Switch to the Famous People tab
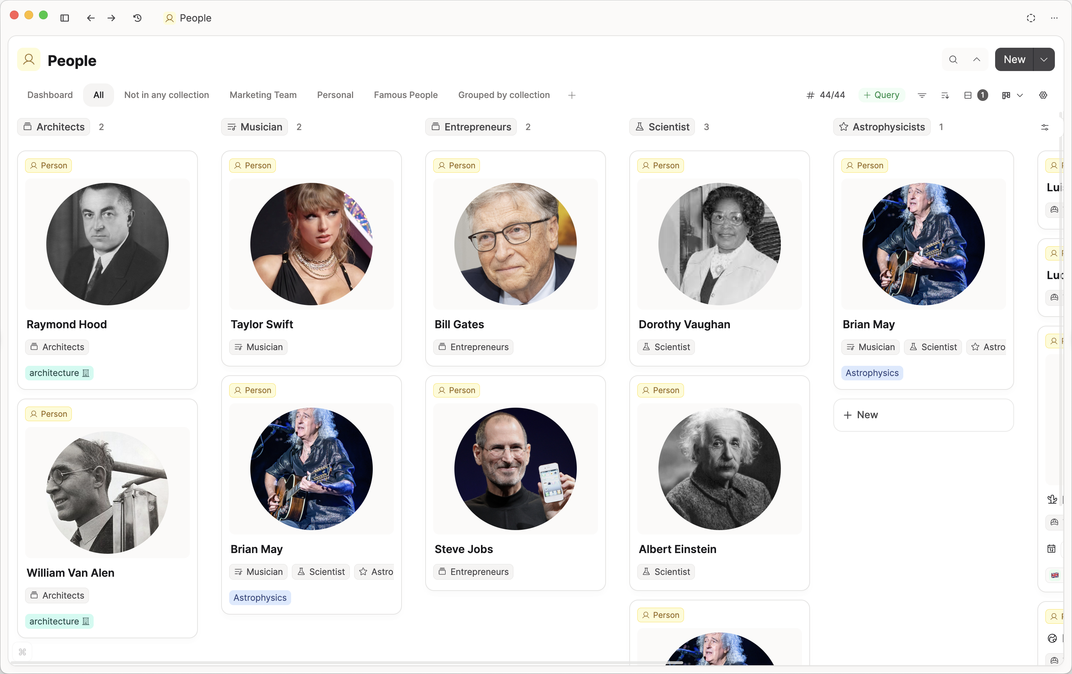1072x674 pixels. tap(406, 95)
